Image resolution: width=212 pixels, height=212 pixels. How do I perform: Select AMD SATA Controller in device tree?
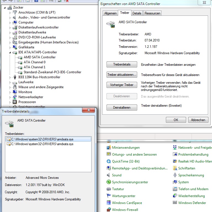pos(40,57)
